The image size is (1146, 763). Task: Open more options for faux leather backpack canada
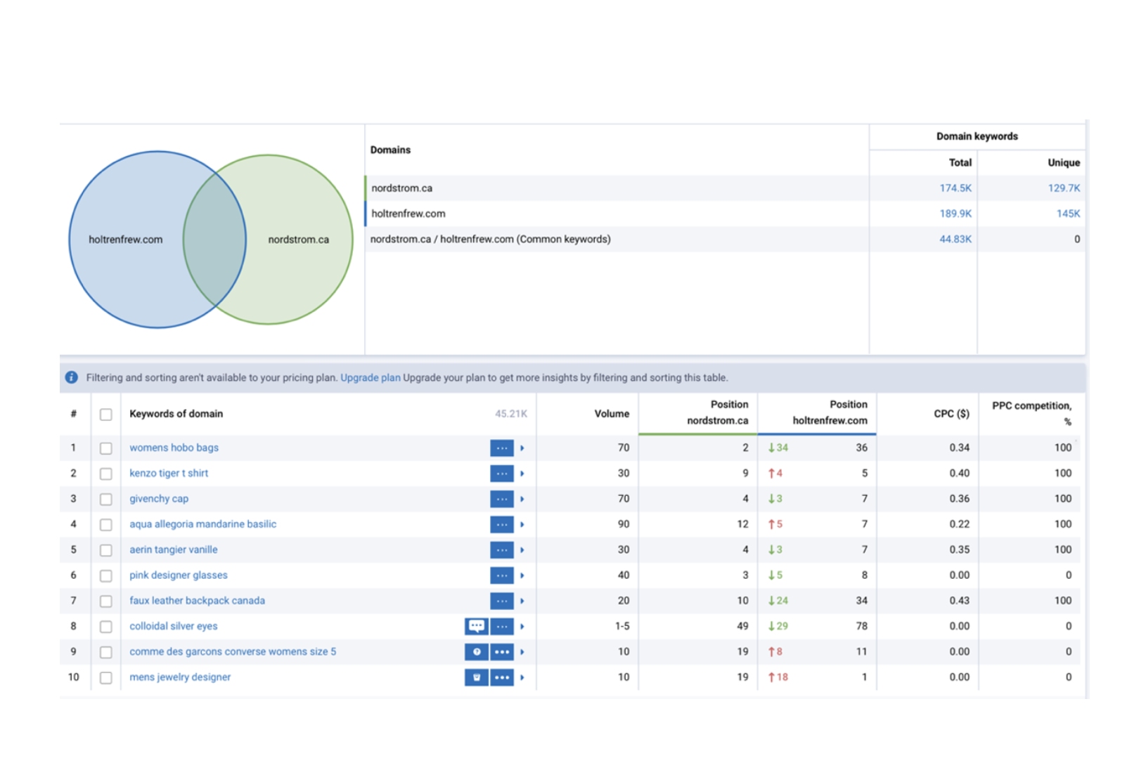click(x=501, y=601)
